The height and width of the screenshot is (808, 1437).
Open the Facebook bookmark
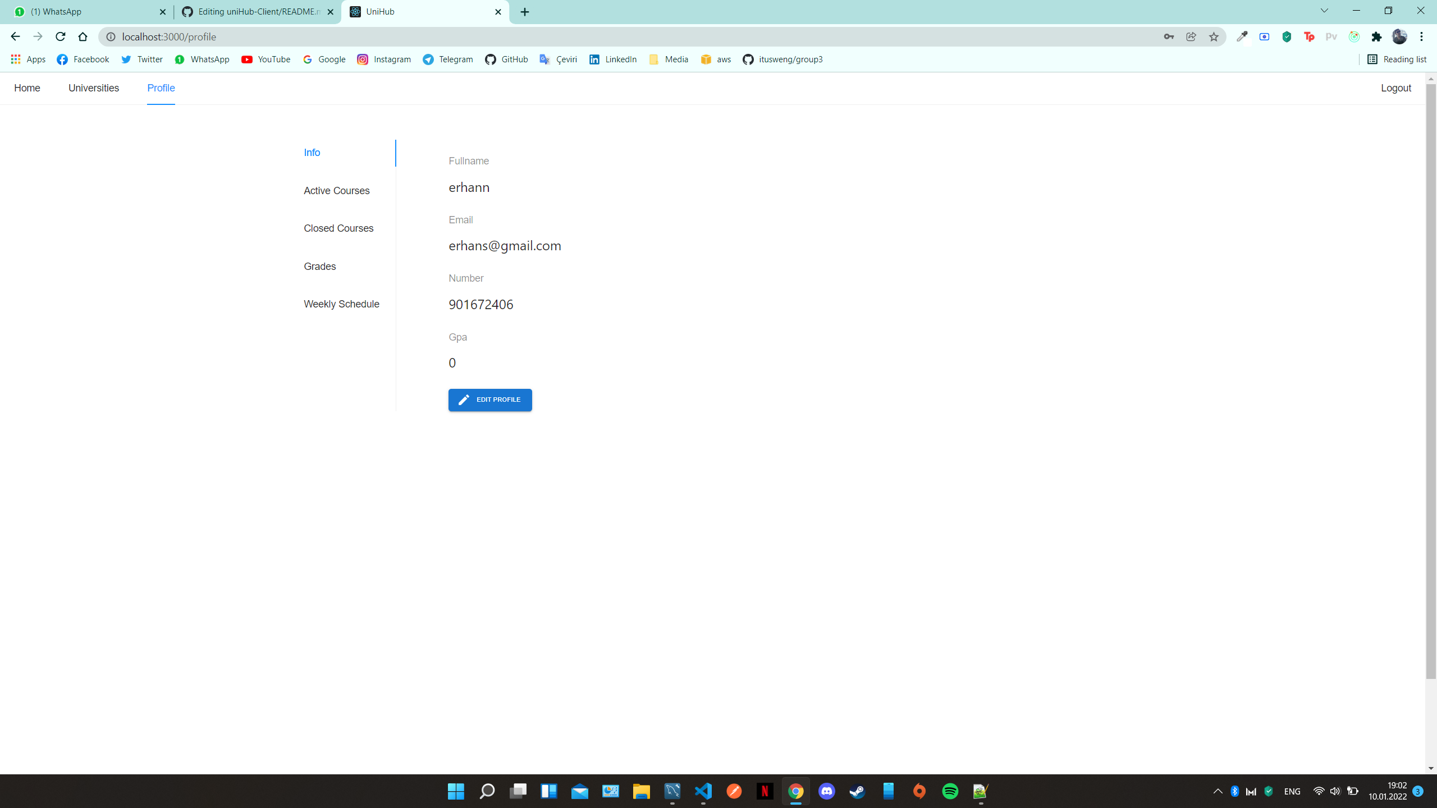82,59
